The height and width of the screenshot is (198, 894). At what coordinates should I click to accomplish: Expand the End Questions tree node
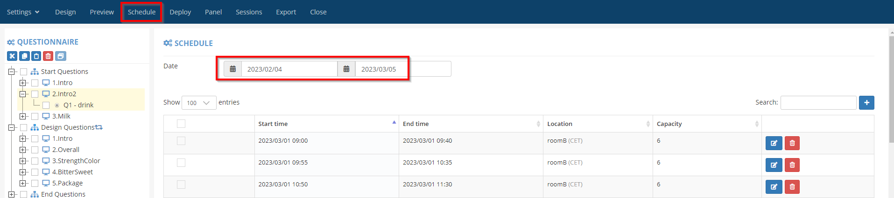11,194
